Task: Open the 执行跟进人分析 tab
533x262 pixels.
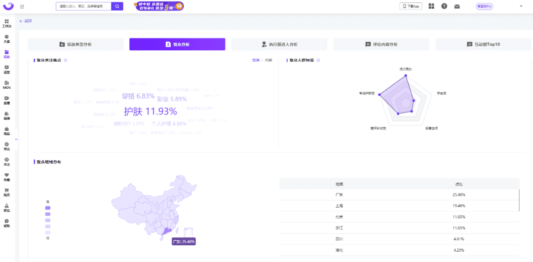Action: click(279, 44)
